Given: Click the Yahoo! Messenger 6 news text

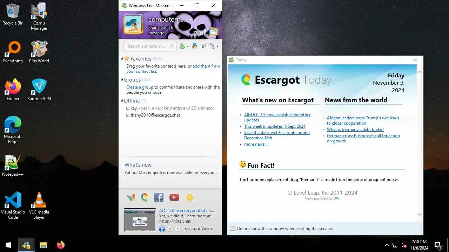Looking at the screenshot, I should (171, 173).
